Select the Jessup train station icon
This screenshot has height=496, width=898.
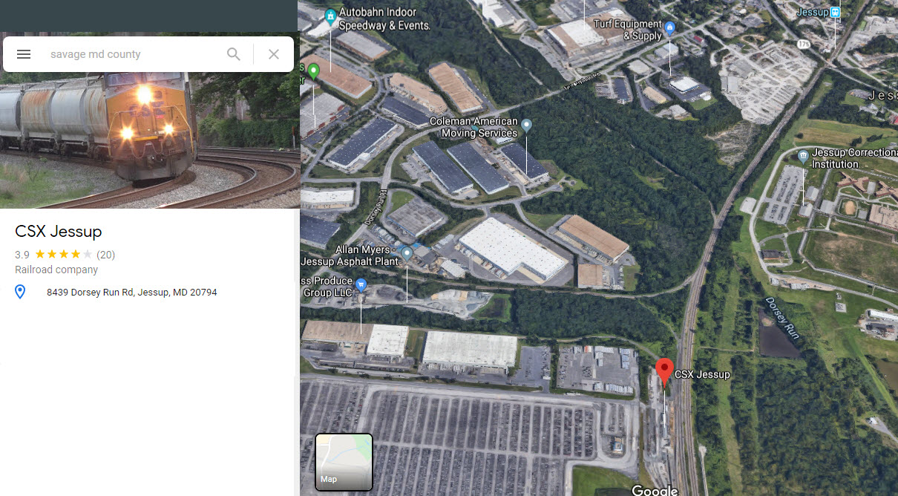coord(836,12)
